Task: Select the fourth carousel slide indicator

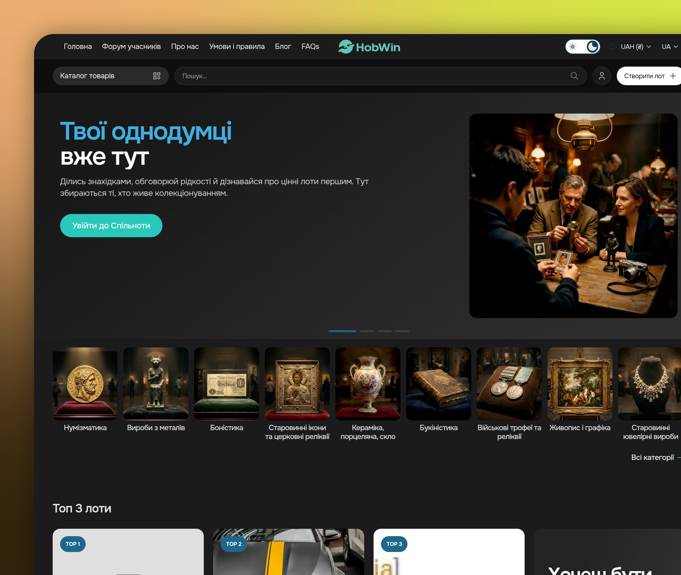Action: tap(402, 331)
